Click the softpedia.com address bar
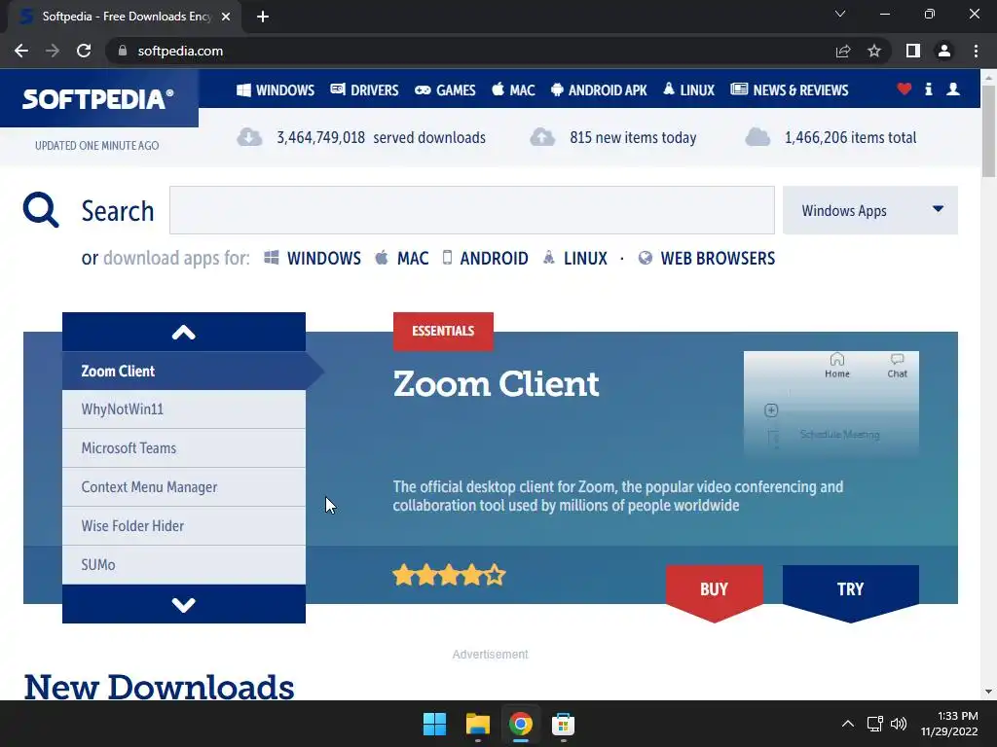Image resolution: width=997 pixels, height=747 pixels. (470, 51)
